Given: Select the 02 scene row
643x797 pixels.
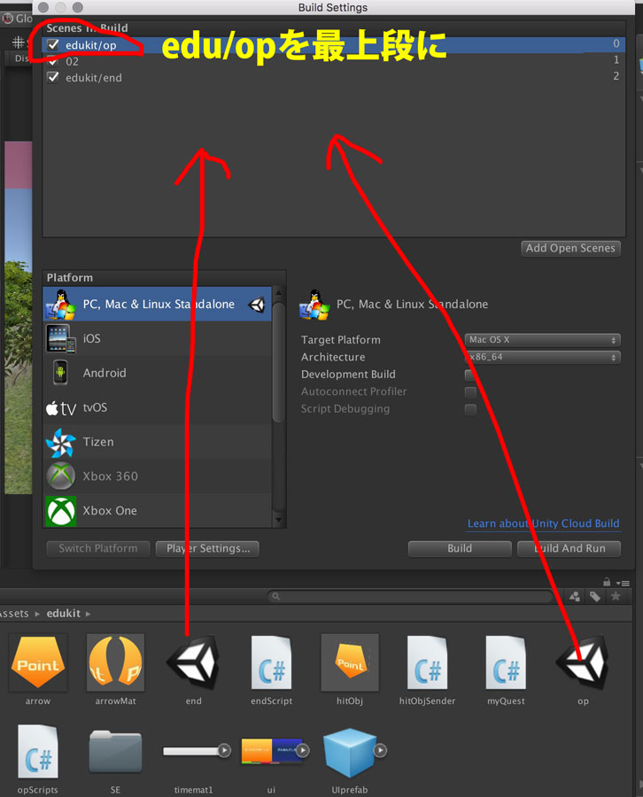Looking at the screenshot, I should pos(334,61).
